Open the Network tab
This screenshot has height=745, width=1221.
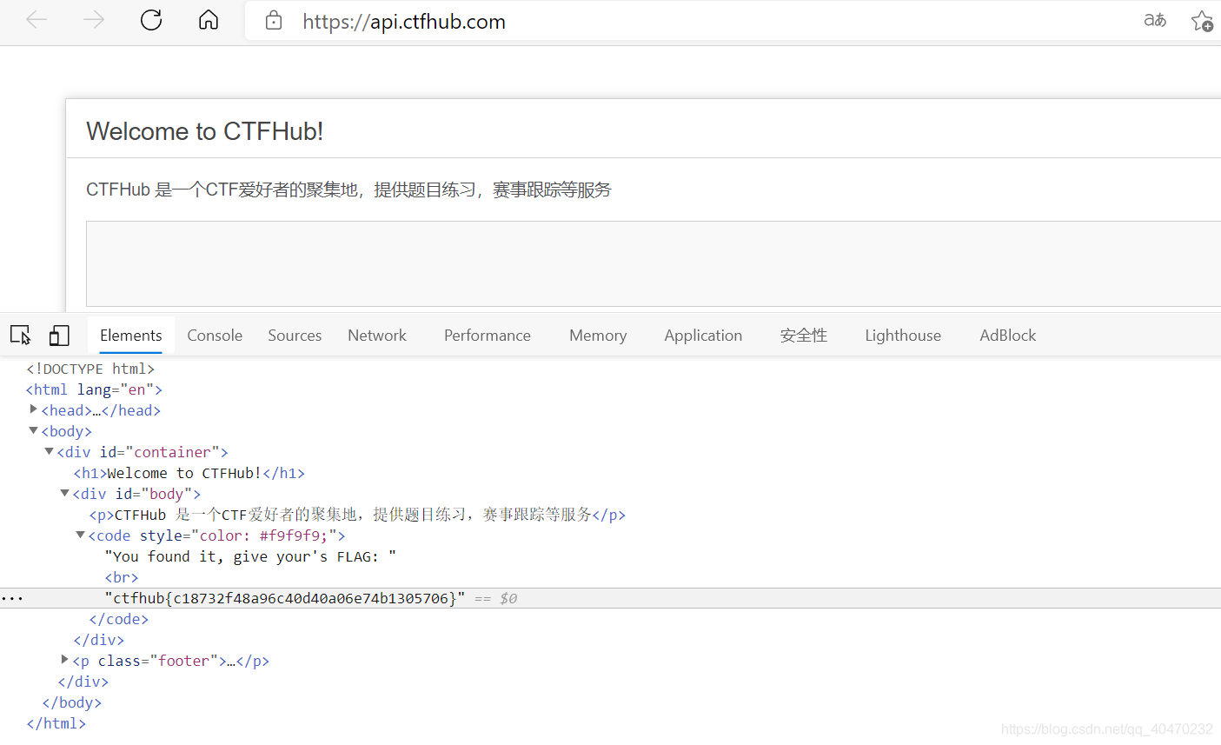pos(377,336)
